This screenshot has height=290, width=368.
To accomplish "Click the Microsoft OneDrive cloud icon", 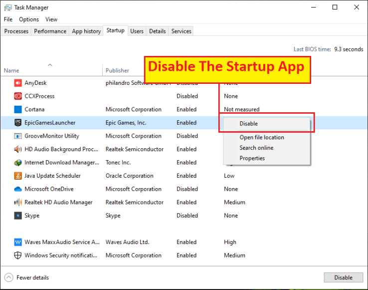I will coord(18,189).
